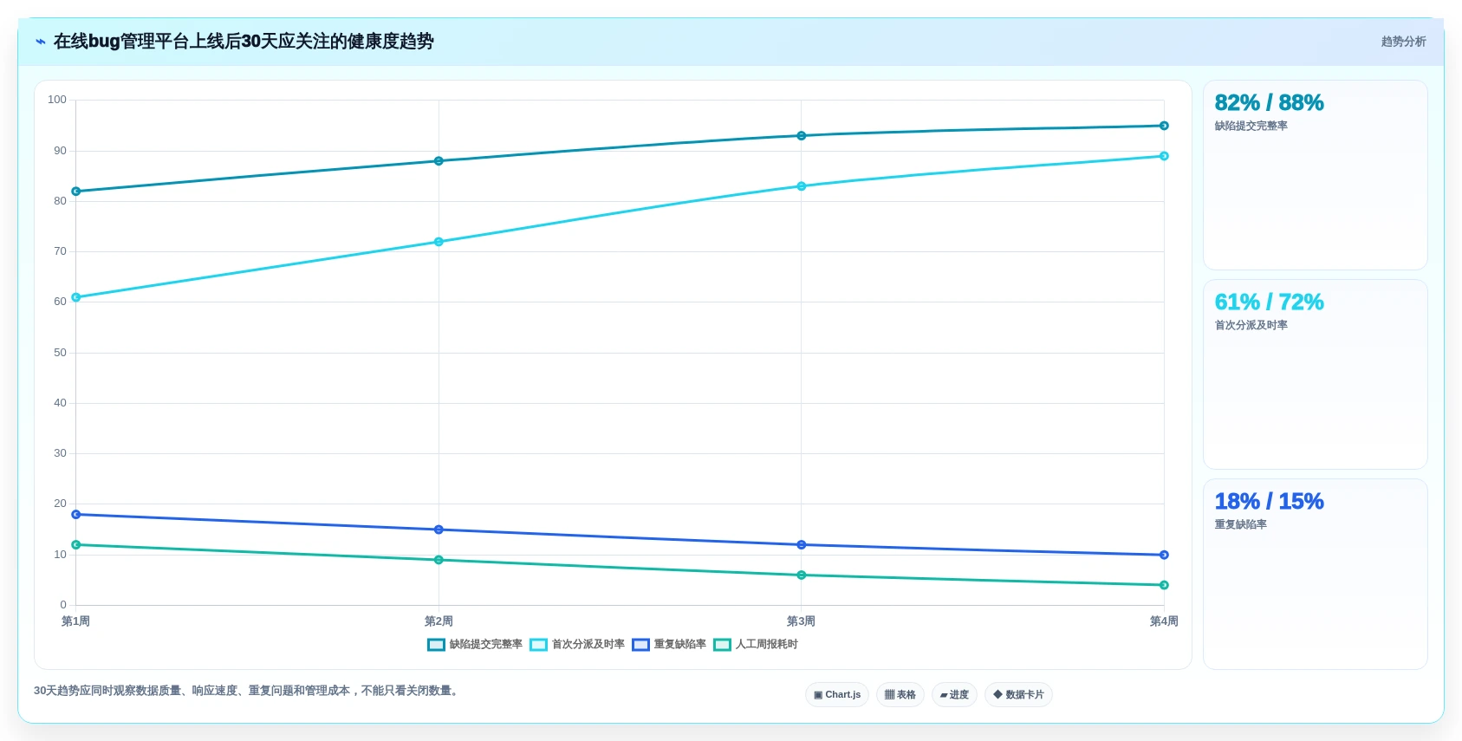Toggle the 首次分派及时率 legend item

point(577,644)
